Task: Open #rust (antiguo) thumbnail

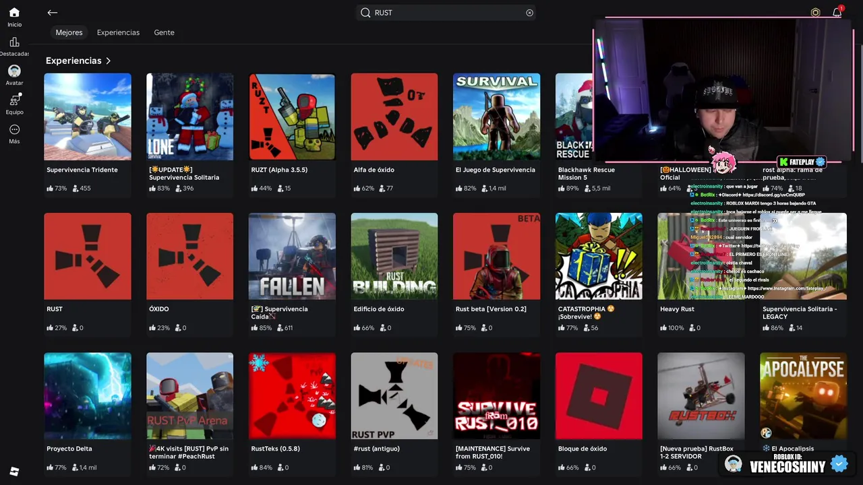Action: click(394, 395)
